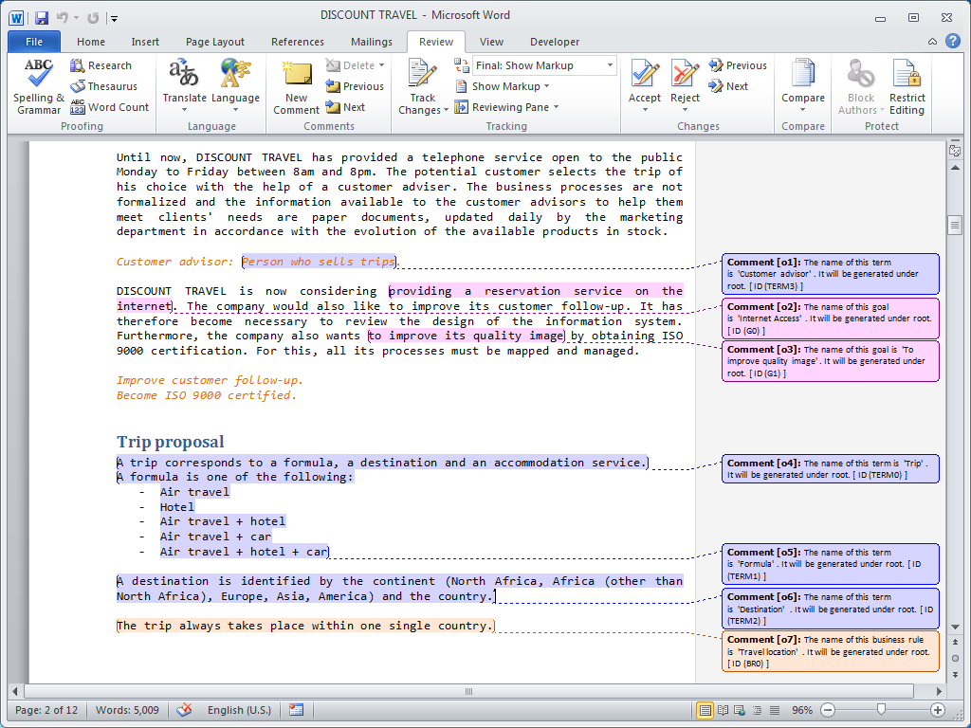Click Restrict Editing
This screenshot has width=971, height=728.
907,86
